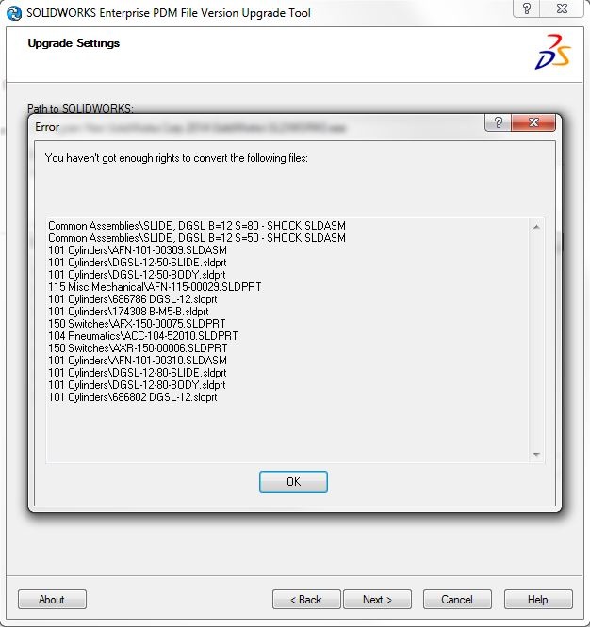590x627 pixels.
Task: Select AFN-101-00309.SLDASM in the list
Action: point(138,250)
